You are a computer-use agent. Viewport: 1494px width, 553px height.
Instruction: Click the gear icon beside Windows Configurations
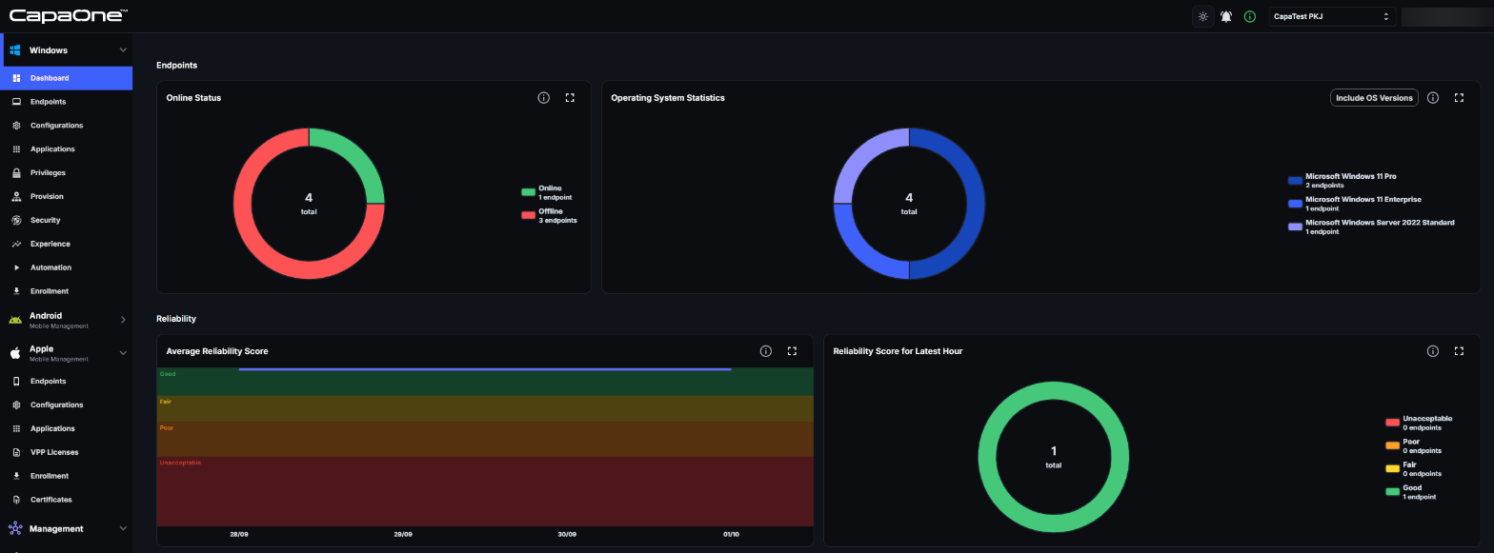16,126
